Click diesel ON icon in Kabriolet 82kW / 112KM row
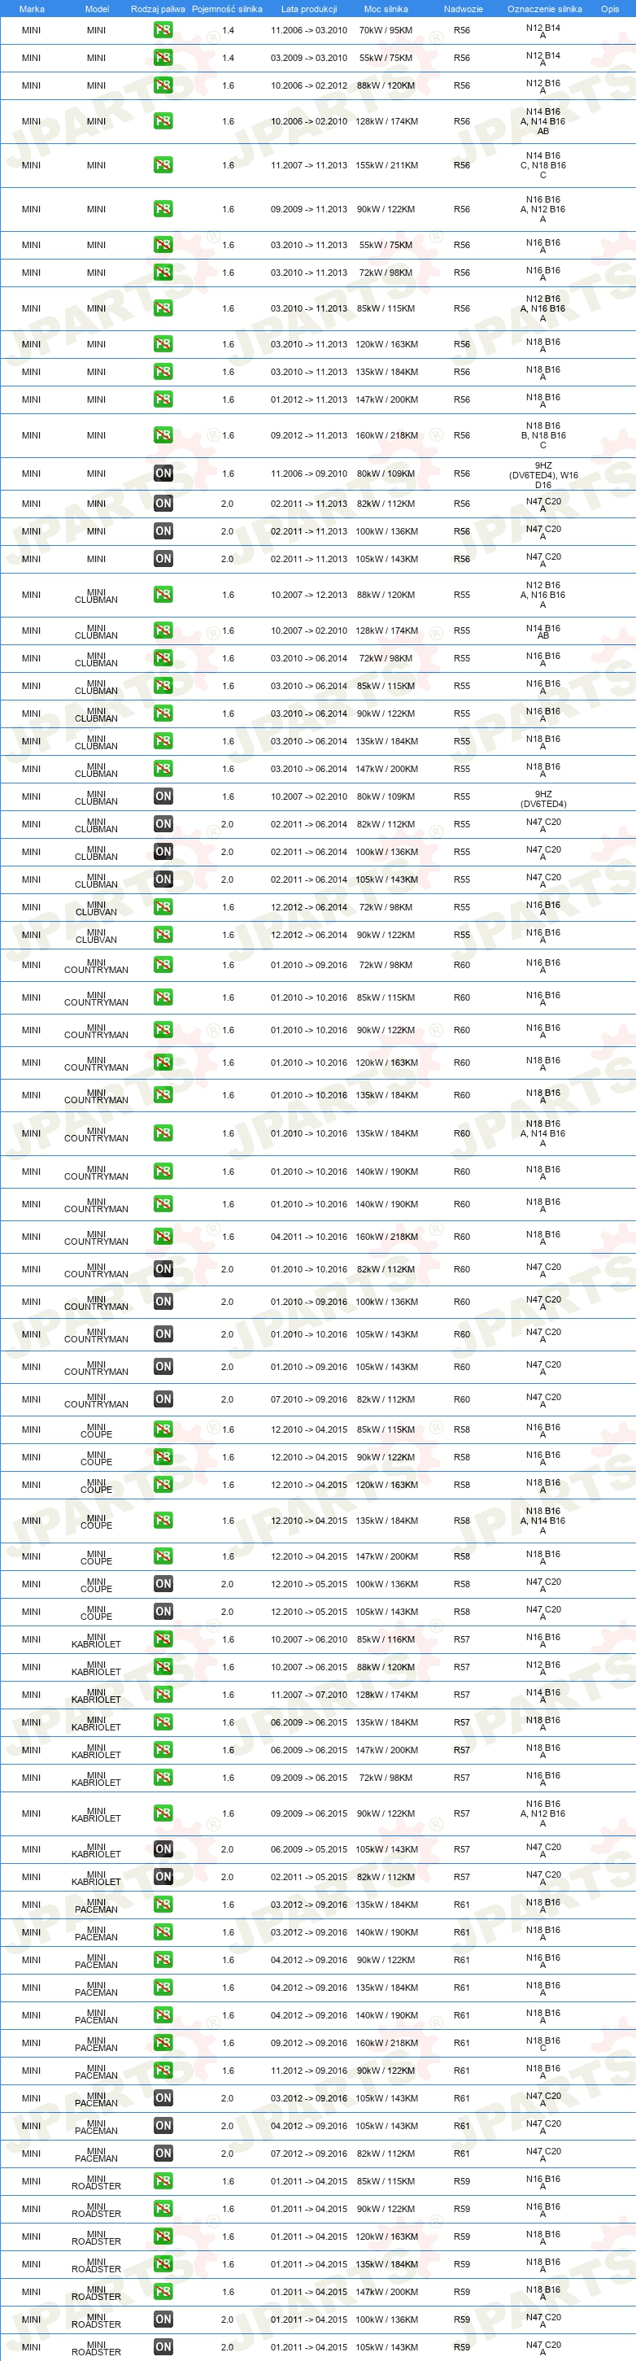Viewport: 636px width, 2361px height. click(163, 1877)
